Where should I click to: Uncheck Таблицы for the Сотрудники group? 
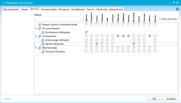(x=118, y=36)
